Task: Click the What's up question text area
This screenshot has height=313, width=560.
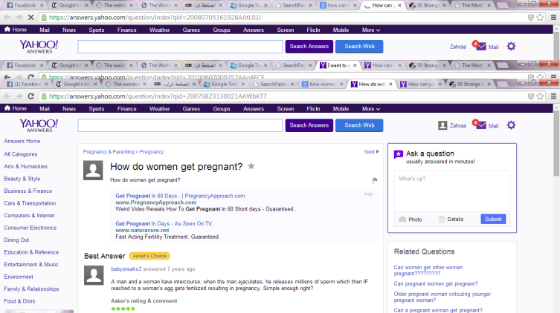Action: point(452,191)
